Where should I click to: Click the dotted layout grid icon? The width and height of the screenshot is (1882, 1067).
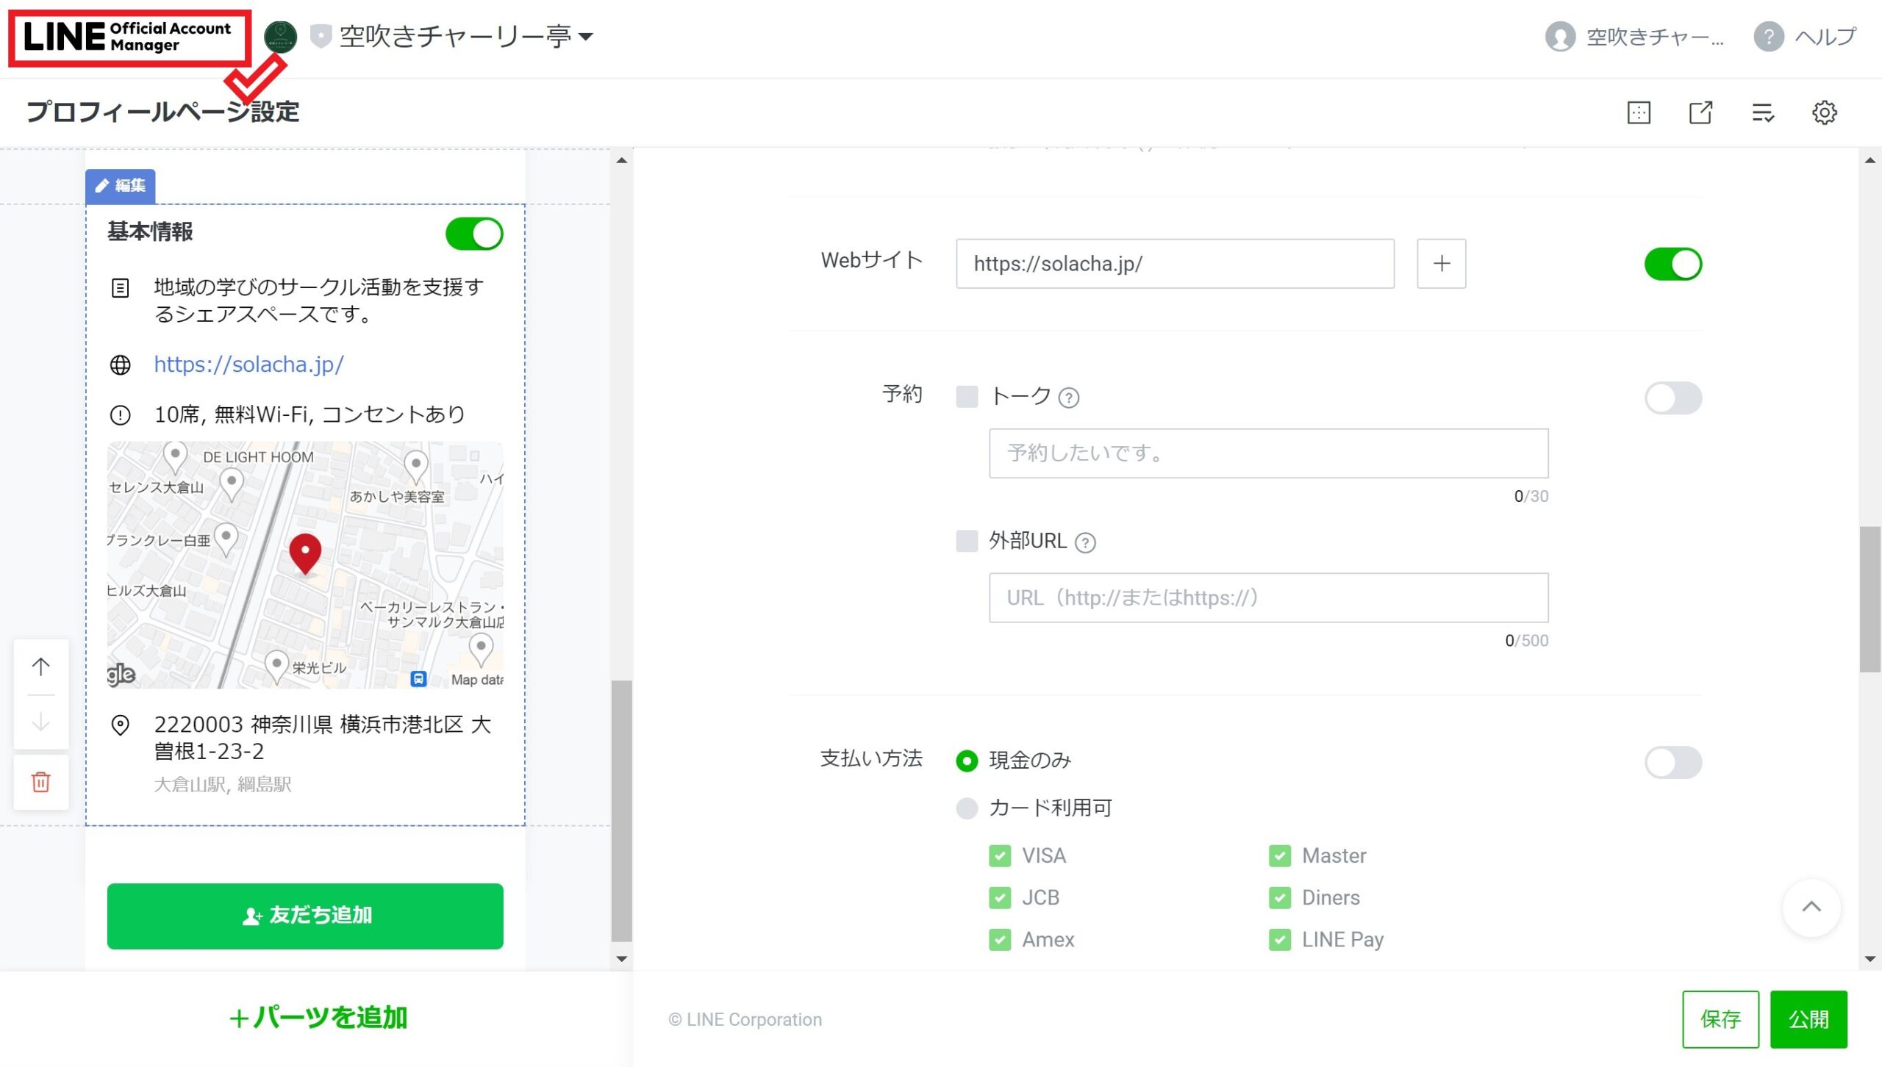pos(1639,112)
